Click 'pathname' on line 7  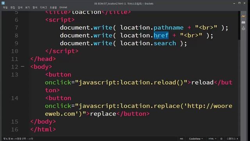[x=168, y=28]
